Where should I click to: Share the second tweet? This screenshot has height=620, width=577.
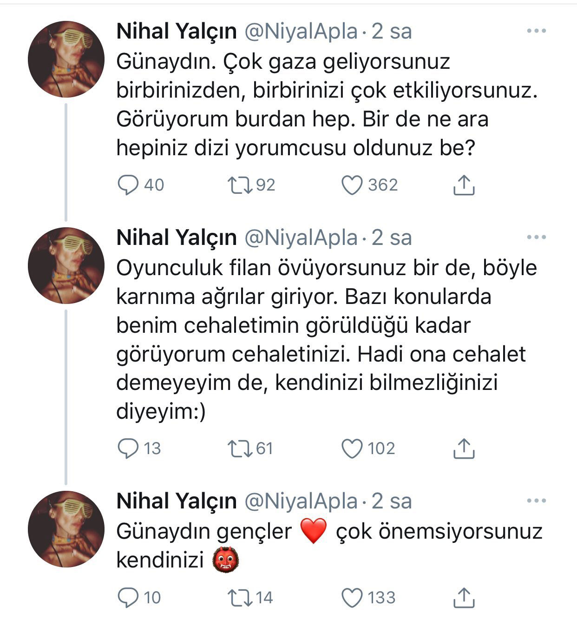pyautogui.click(x=463, y=449)
